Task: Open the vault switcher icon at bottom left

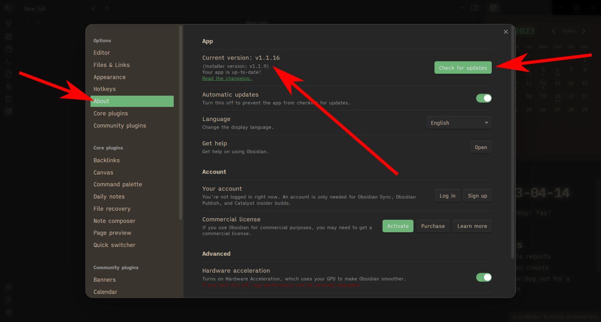Action: [8, 287]
